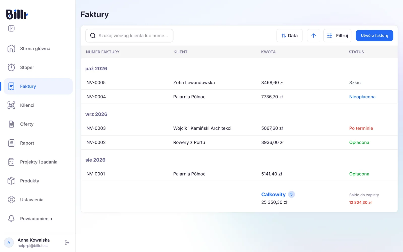Image resolution: width=403 pixels, height=252 pixels.
Task: Open invoice INV-0003 marked Po terminie
Action: [239, 128]
